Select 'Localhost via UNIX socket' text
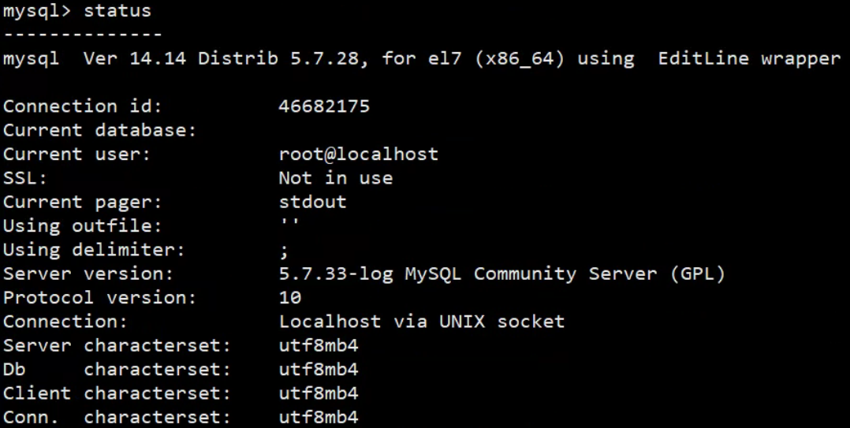850x428 pixels. (x=422, y=322)
